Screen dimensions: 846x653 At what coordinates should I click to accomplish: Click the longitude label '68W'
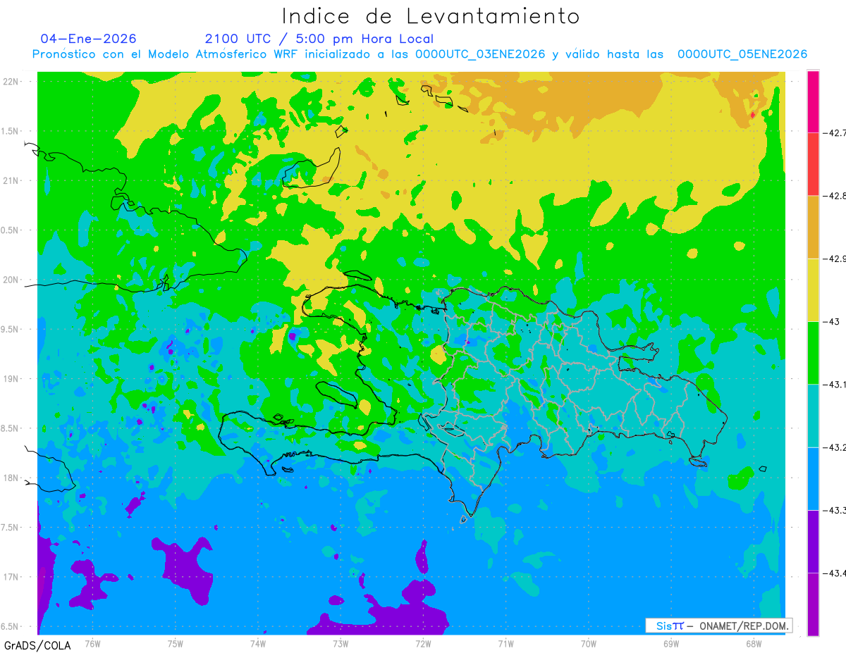pyautogui.click(x=754, y=644)
